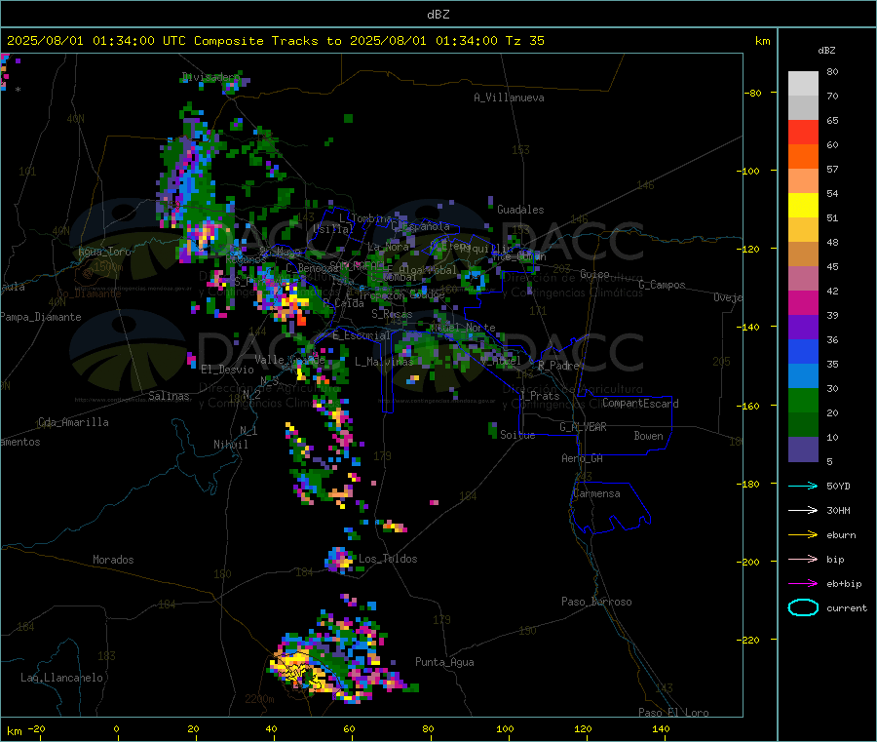The height and width of the screenshot is (742, 877).
Task: Click the Cda_Amarilla map label
Action: pos(73,422)
